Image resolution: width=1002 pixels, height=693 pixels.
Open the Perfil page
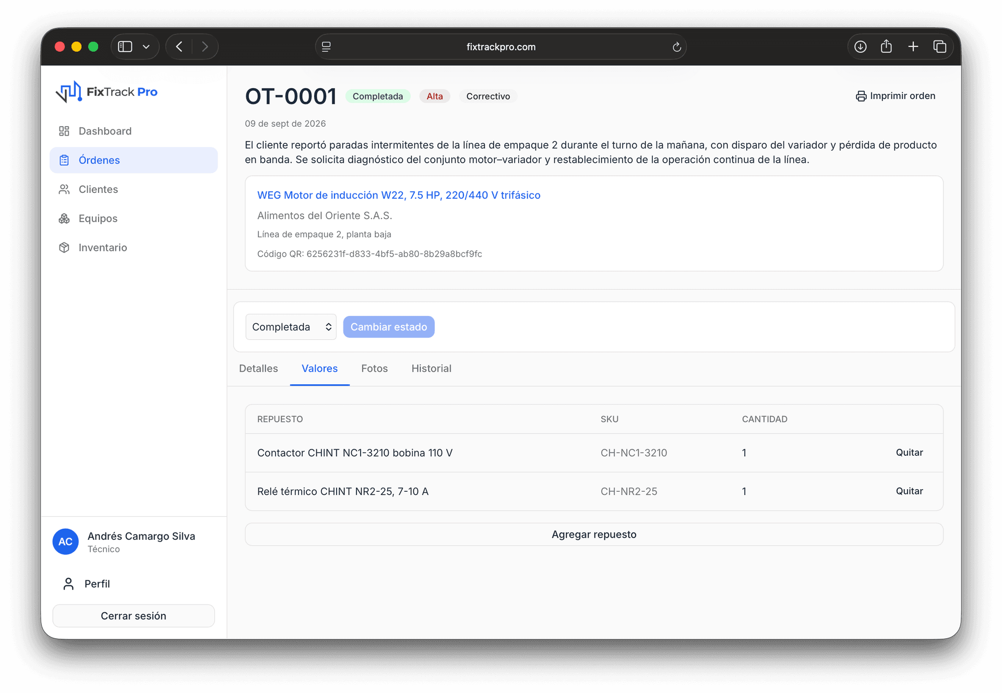click(134, 584)
